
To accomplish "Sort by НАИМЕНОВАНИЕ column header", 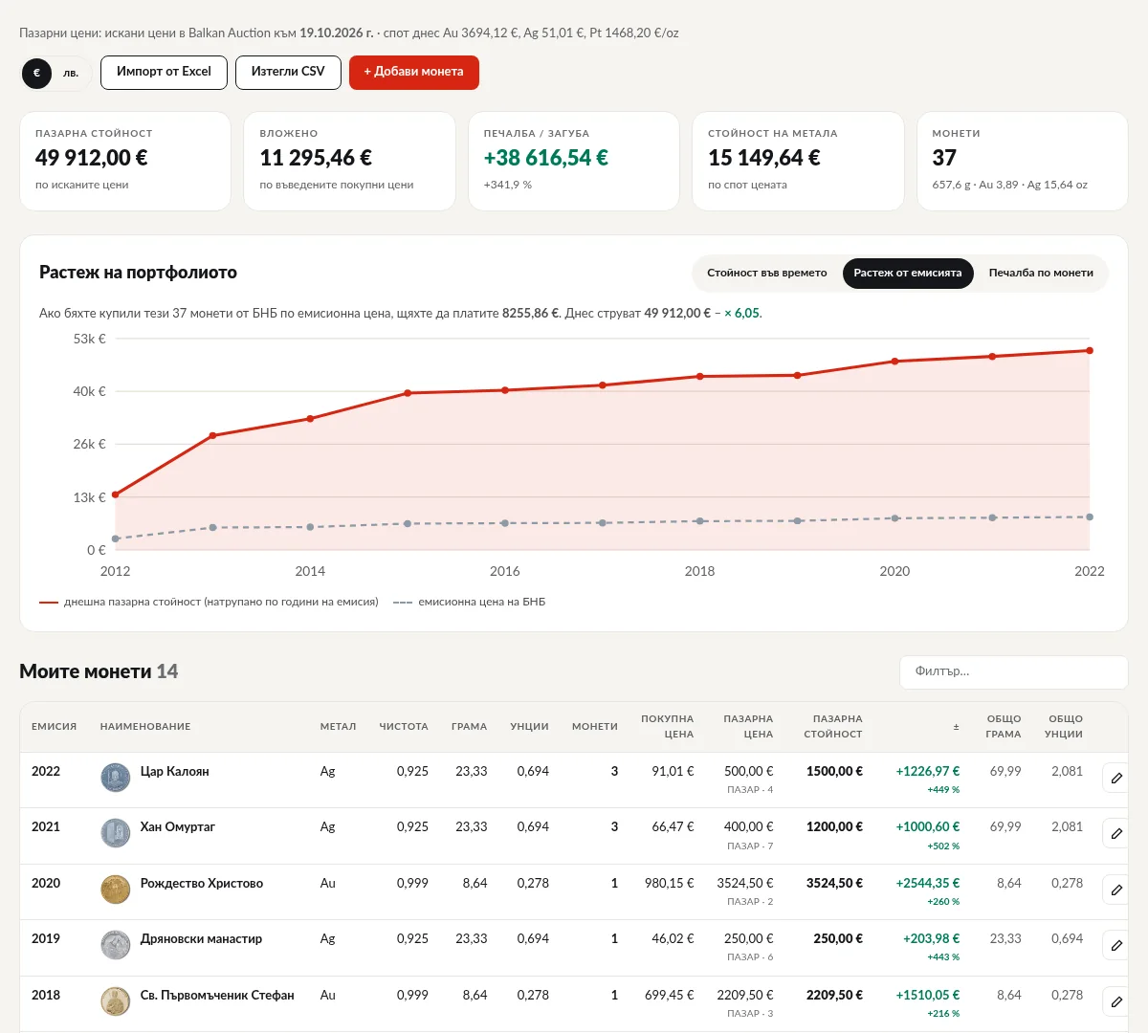I will pos(145,727).
